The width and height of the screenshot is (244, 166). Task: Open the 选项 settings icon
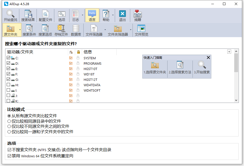[62, 14]
